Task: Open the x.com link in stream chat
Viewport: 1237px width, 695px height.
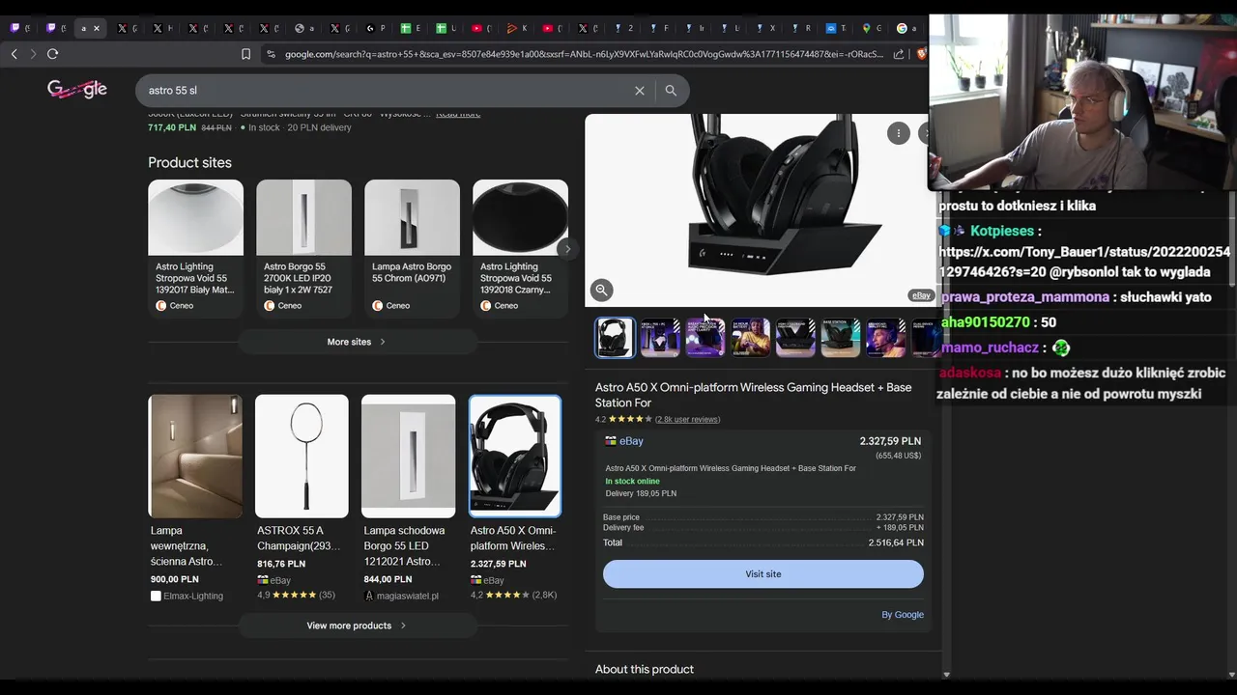Action: (1085, 262)
